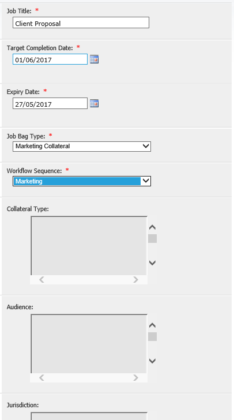Screen dimensions: 234x420
Task: Click left arrow under Collateral Type list
Action: pos(41,280)
